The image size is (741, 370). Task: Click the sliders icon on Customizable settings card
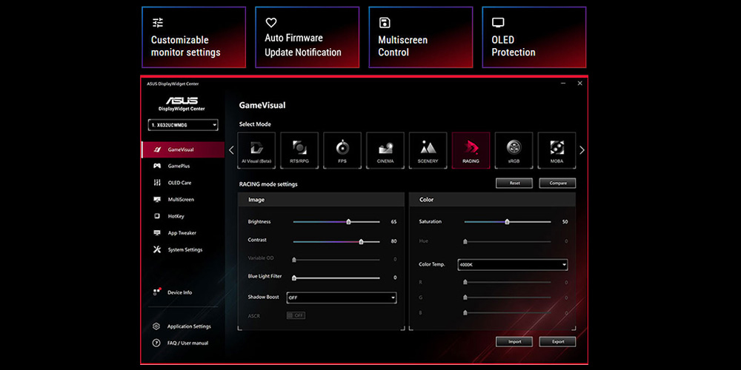(x=158, y=22)
